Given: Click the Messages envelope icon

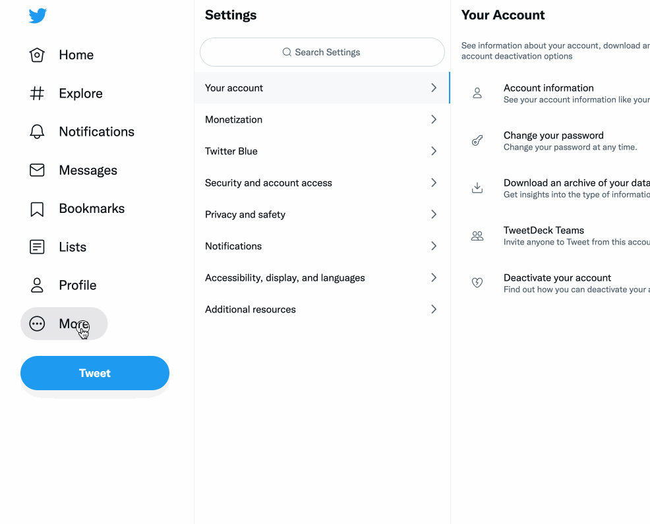Looking at the screenshot, I should (x=37, y=170).
